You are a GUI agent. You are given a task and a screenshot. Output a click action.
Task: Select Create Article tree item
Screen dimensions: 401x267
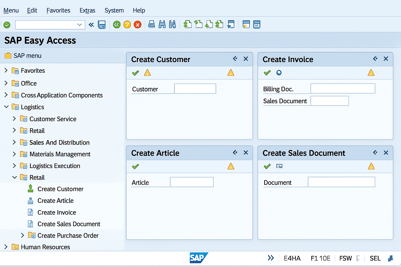click(55, 201)
